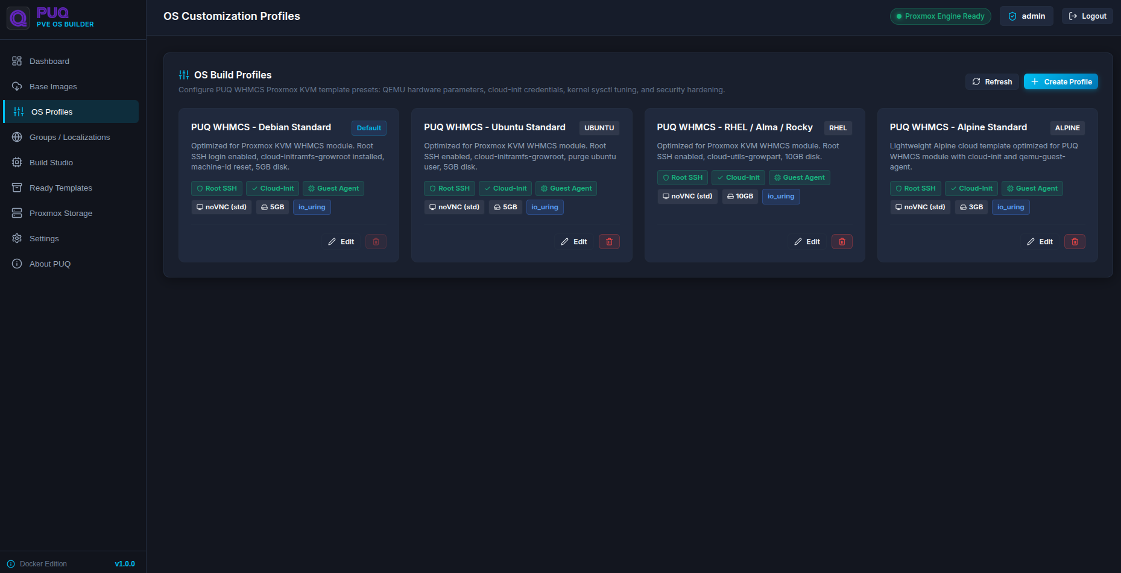Screen dimensions: 1121x573
Task: Click the Proxmox Storage server icon
Action: tap(17, 213)
